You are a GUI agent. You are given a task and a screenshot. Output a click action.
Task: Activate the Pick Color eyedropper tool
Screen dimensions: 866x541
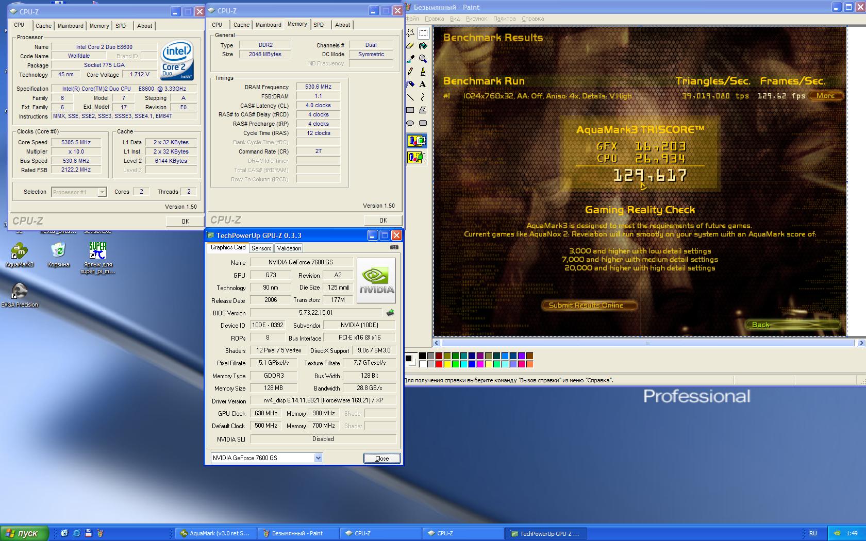pos(410,59)
